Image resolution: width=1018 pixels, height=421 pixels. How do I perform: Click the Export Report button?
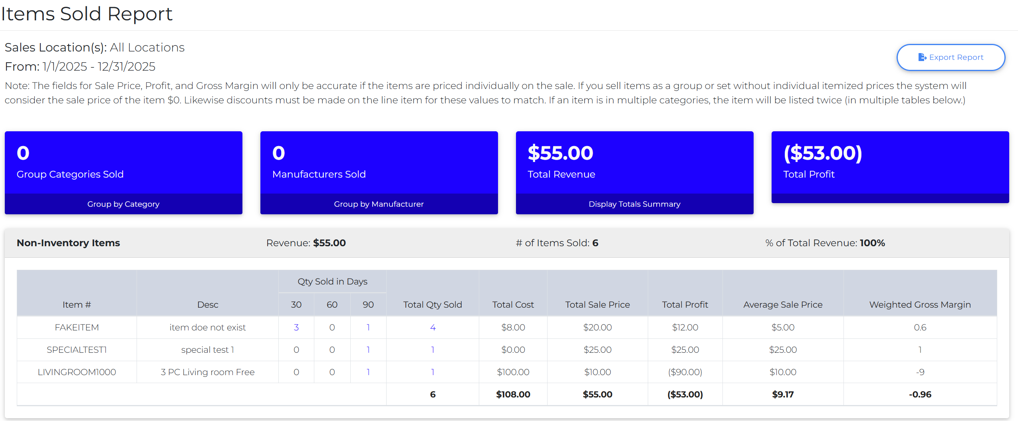(x=951, y=57)
